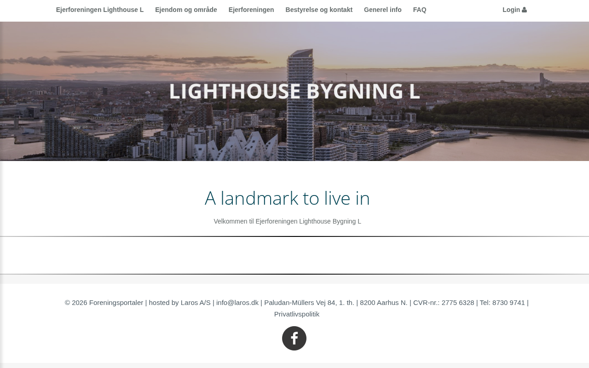Click the LIGHTHOUSE BYGNING L banner title

click(x=294, y=91)
